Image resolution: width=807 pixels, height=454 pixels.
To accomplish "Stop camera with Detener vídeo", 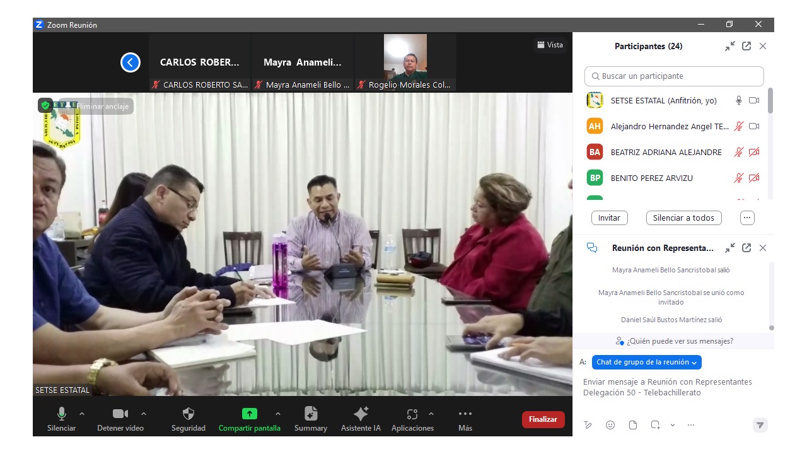I will click(120, 414).
